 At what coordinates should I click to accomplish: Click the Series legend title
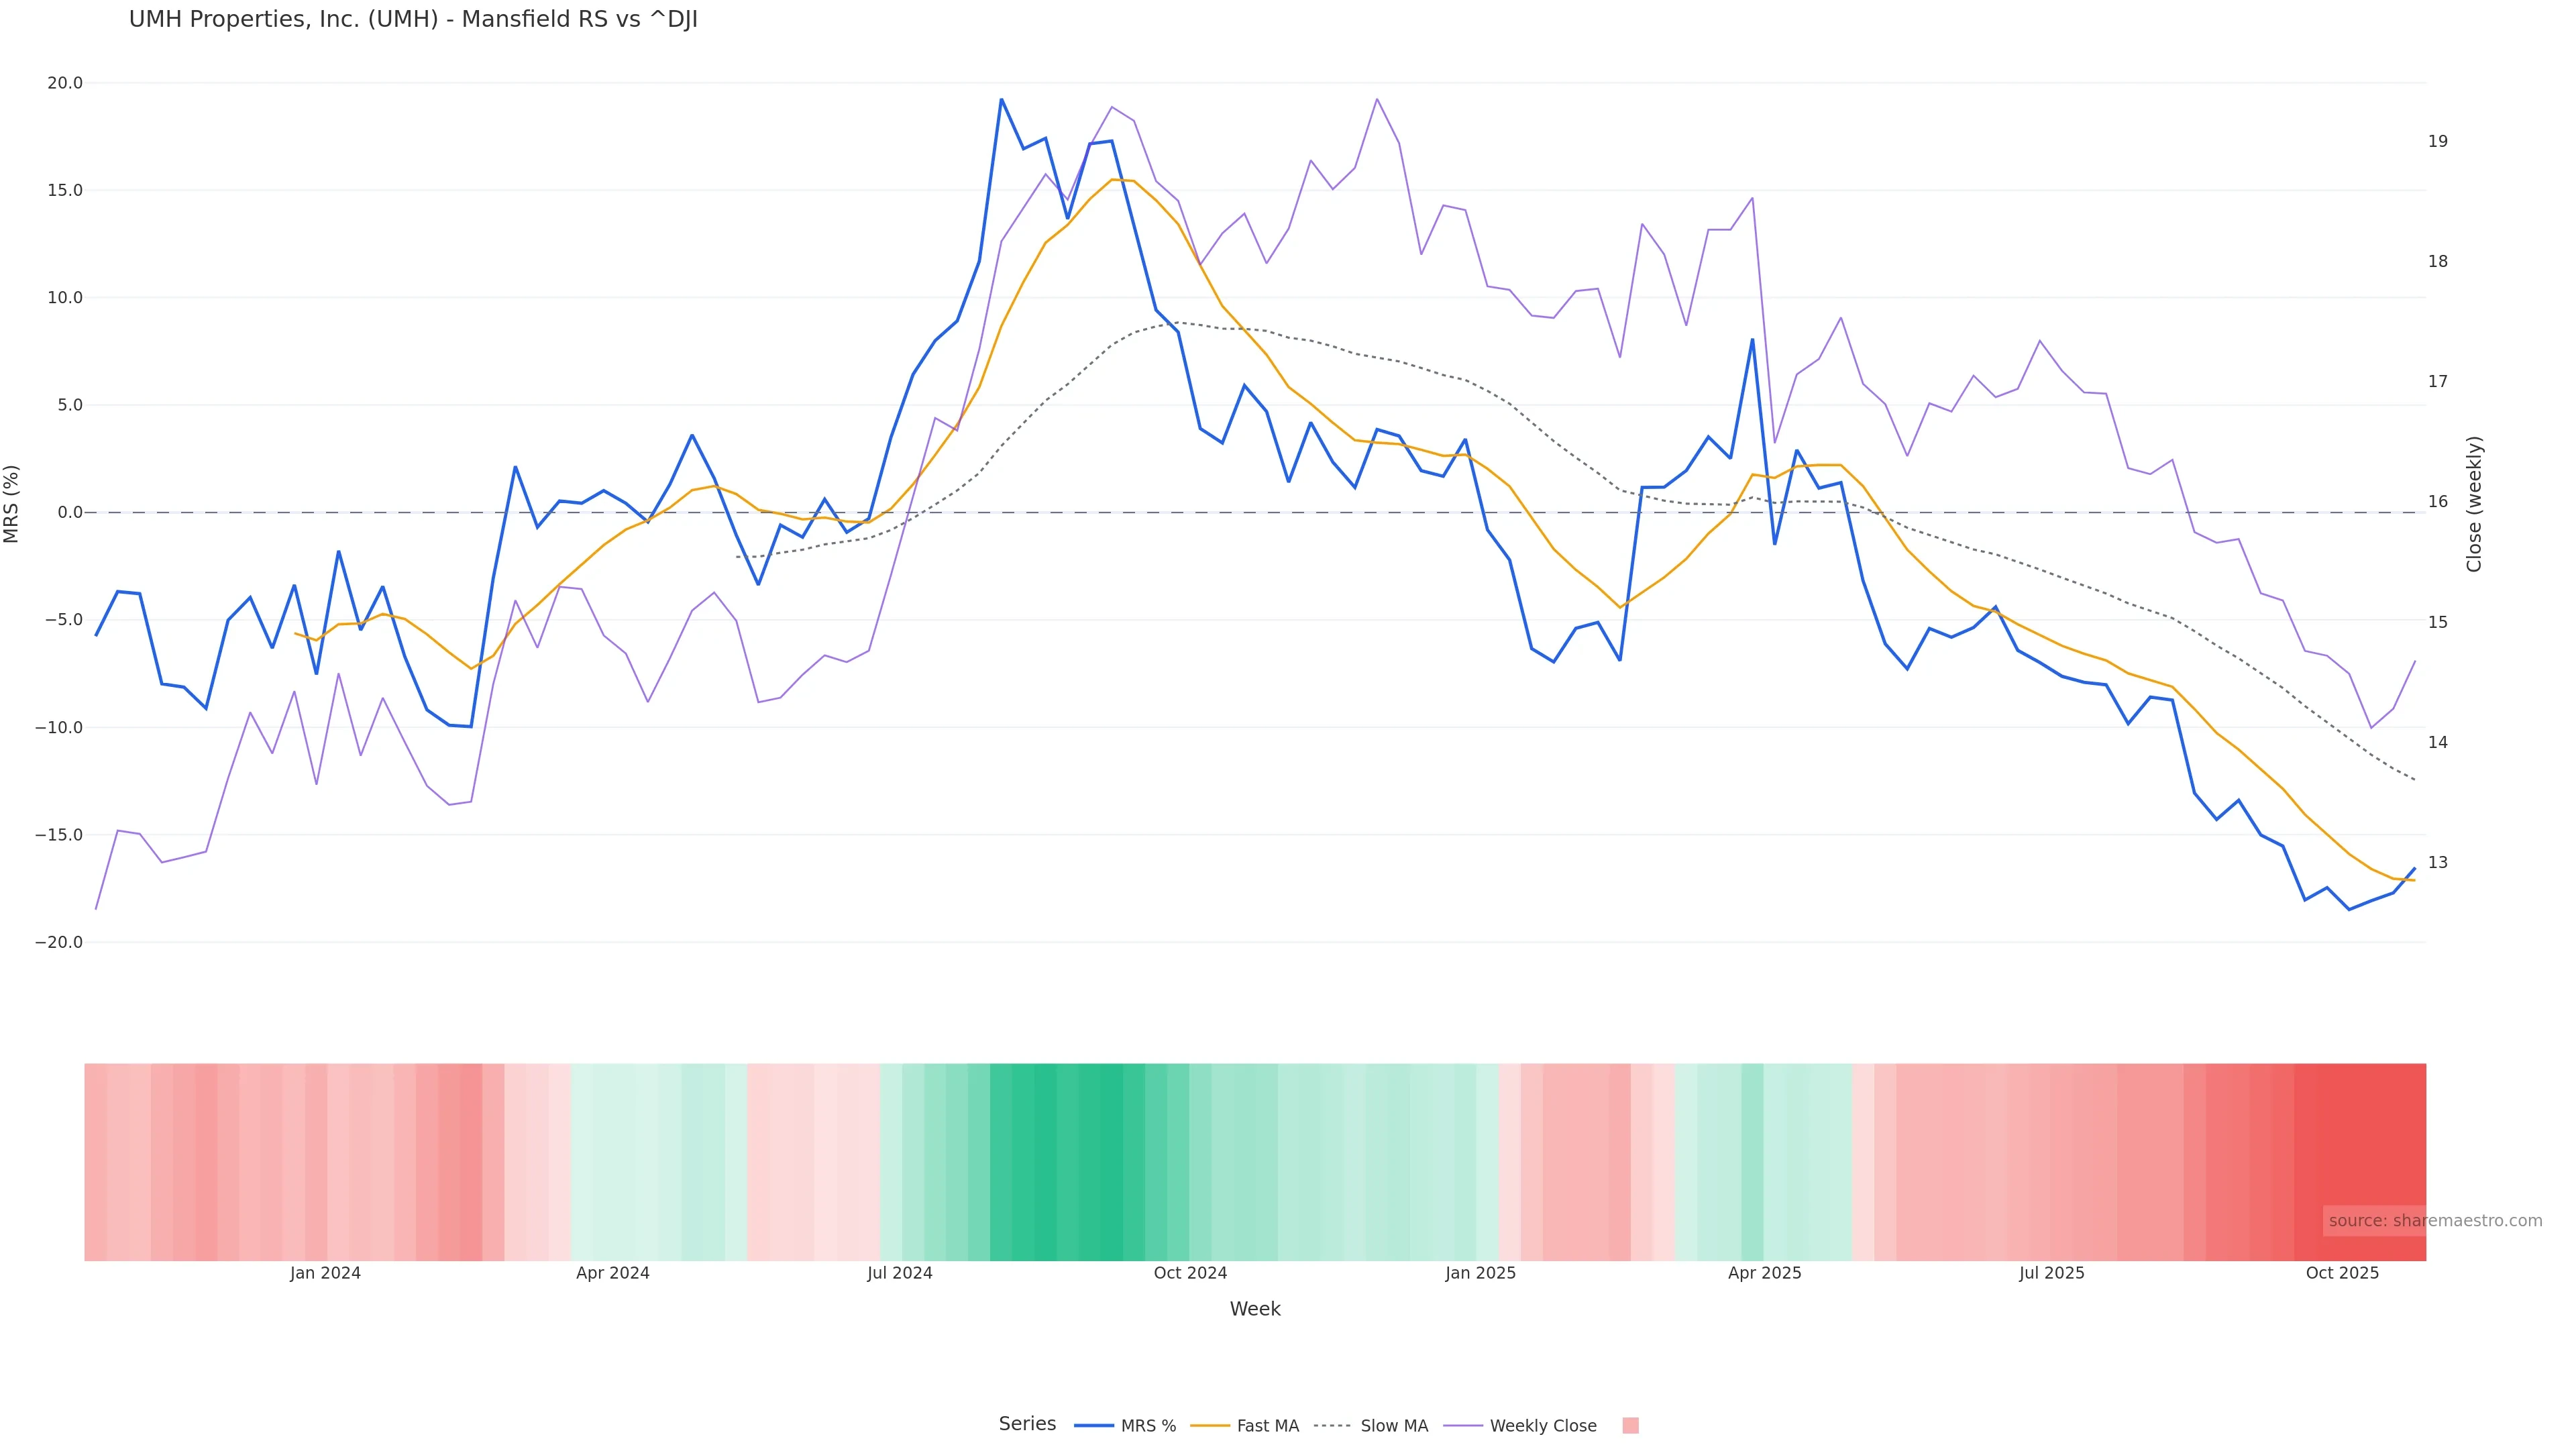tap(1027, 1424)
